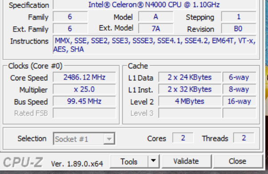The image size is (268, 174).
Task: Expand the Tools dropdown arrow
Action: [154, 162]
